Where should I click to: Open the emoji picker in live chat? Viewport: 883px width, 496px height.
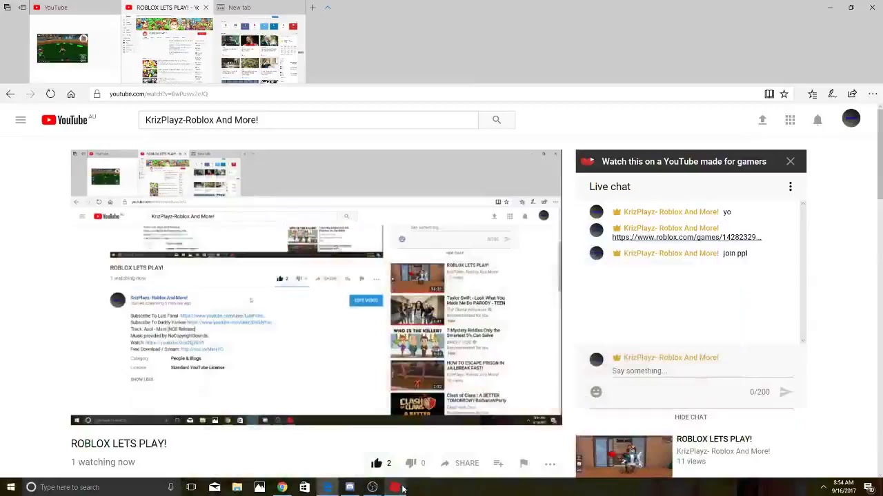596,392
